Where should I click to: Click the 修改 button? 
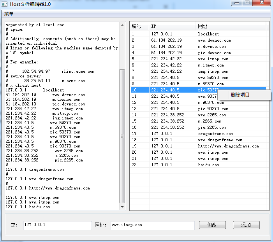coord(212,225)
